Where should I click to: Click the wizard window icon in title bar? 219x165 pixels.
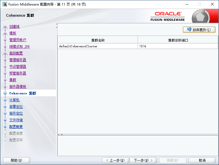click(5, 4)
